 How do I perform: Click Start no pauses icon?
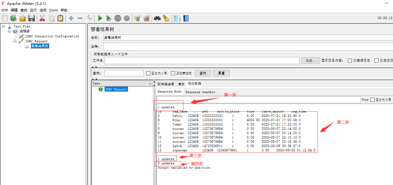(109, 18)
